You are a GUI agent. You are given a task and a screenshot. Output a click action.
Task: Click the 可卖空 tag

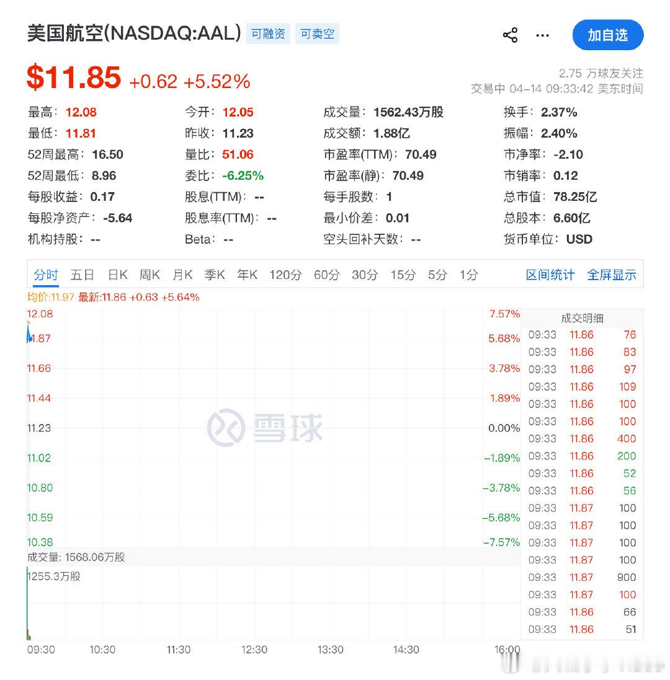317,34
